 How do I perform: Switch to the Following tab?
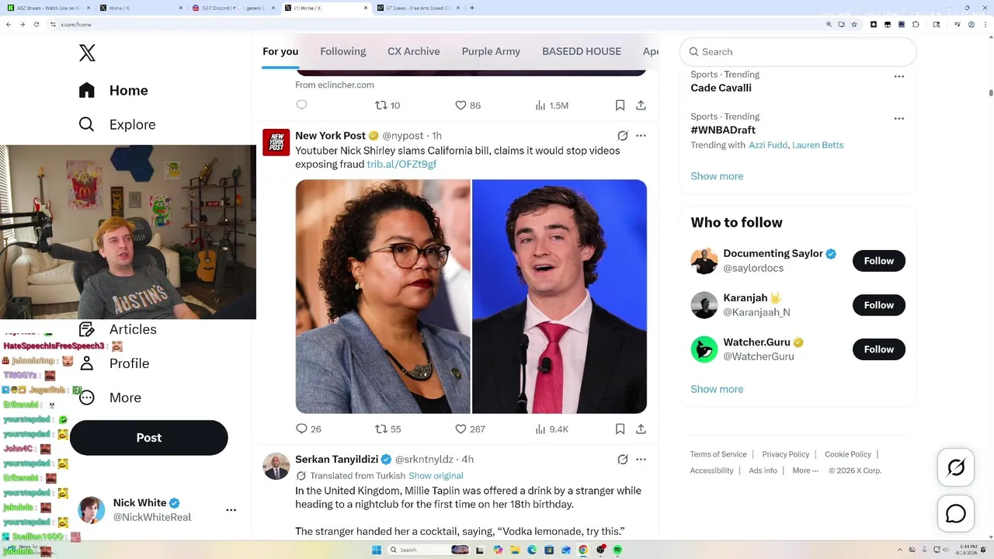click(343, 51)
